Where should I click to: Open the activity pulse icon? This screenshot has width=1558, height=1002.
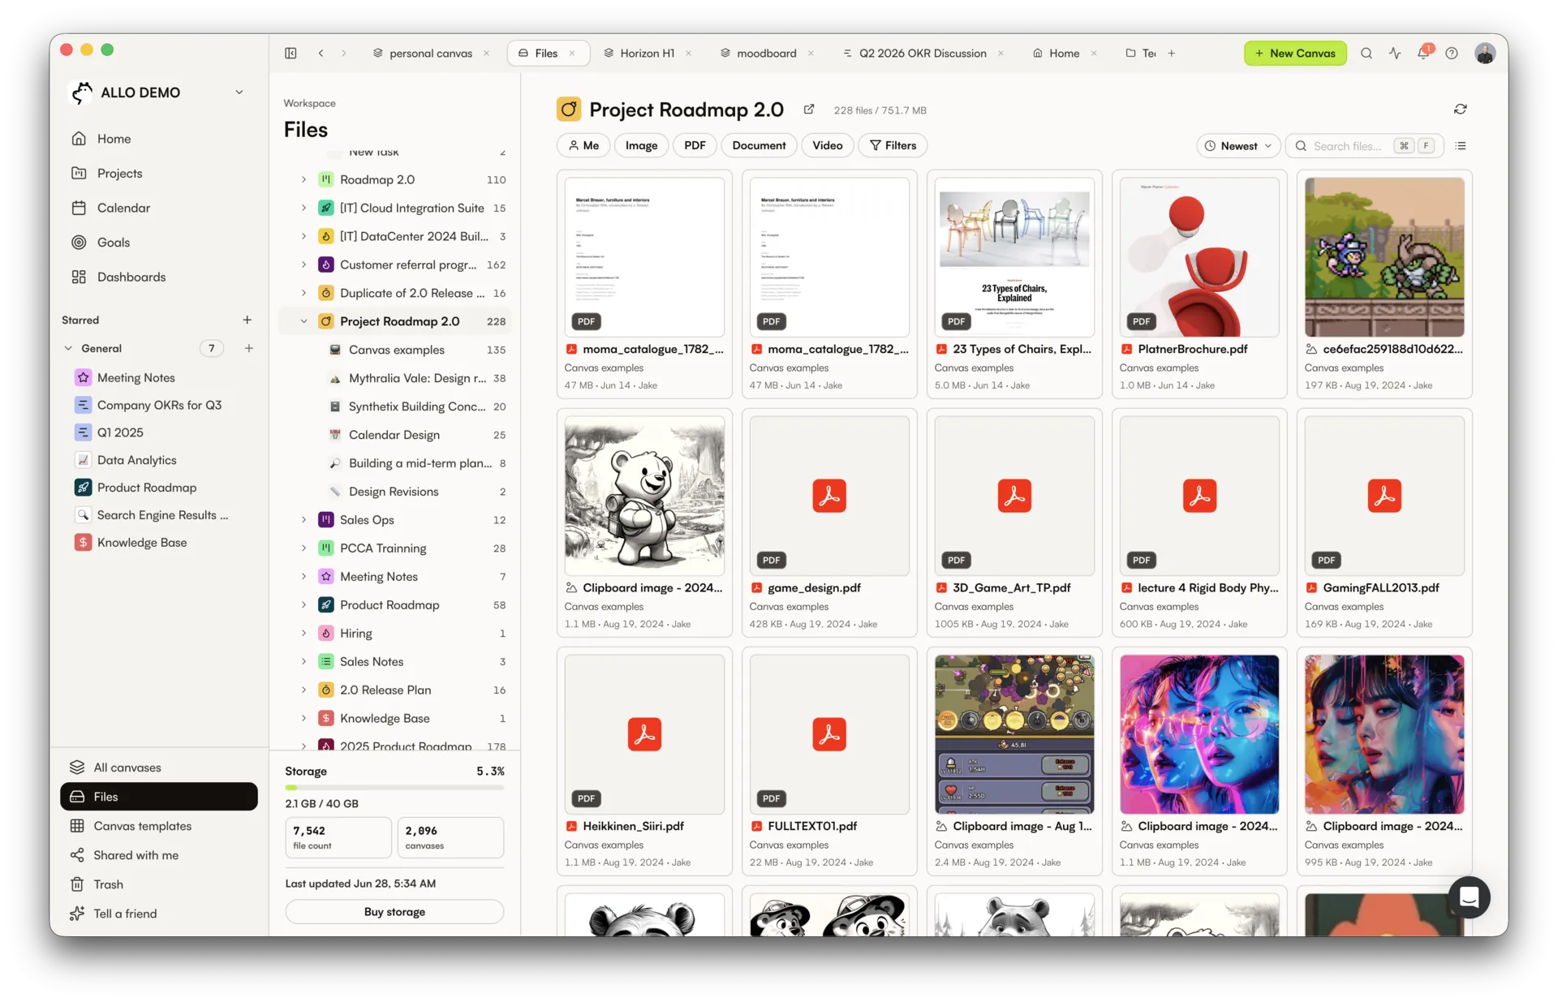click(1395, 54)
